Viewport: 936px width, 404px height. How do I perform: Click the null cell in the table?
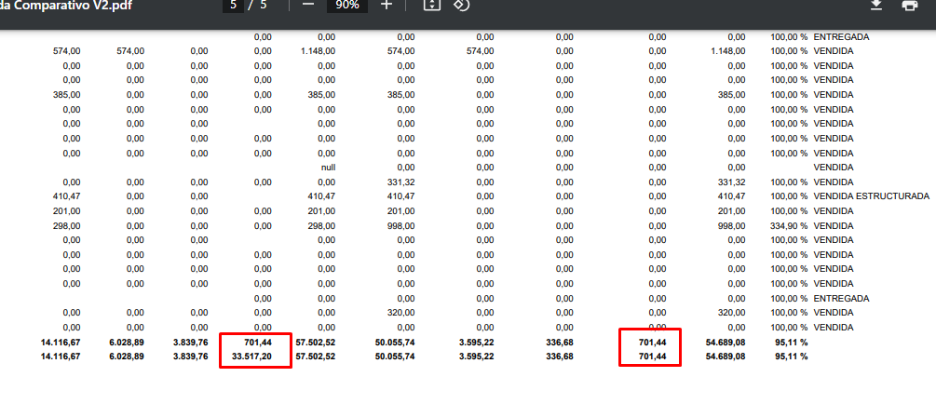(x=328, y=168)
